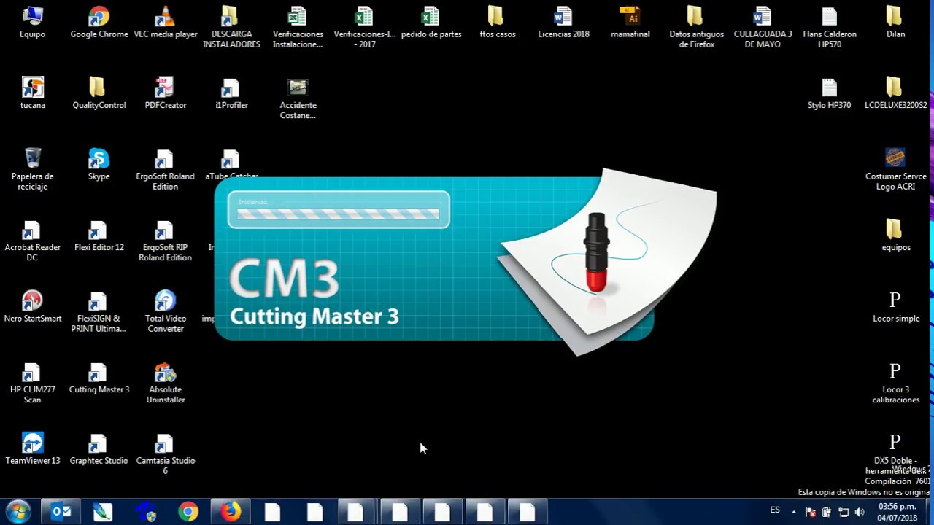Open the DESCARGA INSTALADORES folder
Screen dimensions: 934x525
pos(231,28)
